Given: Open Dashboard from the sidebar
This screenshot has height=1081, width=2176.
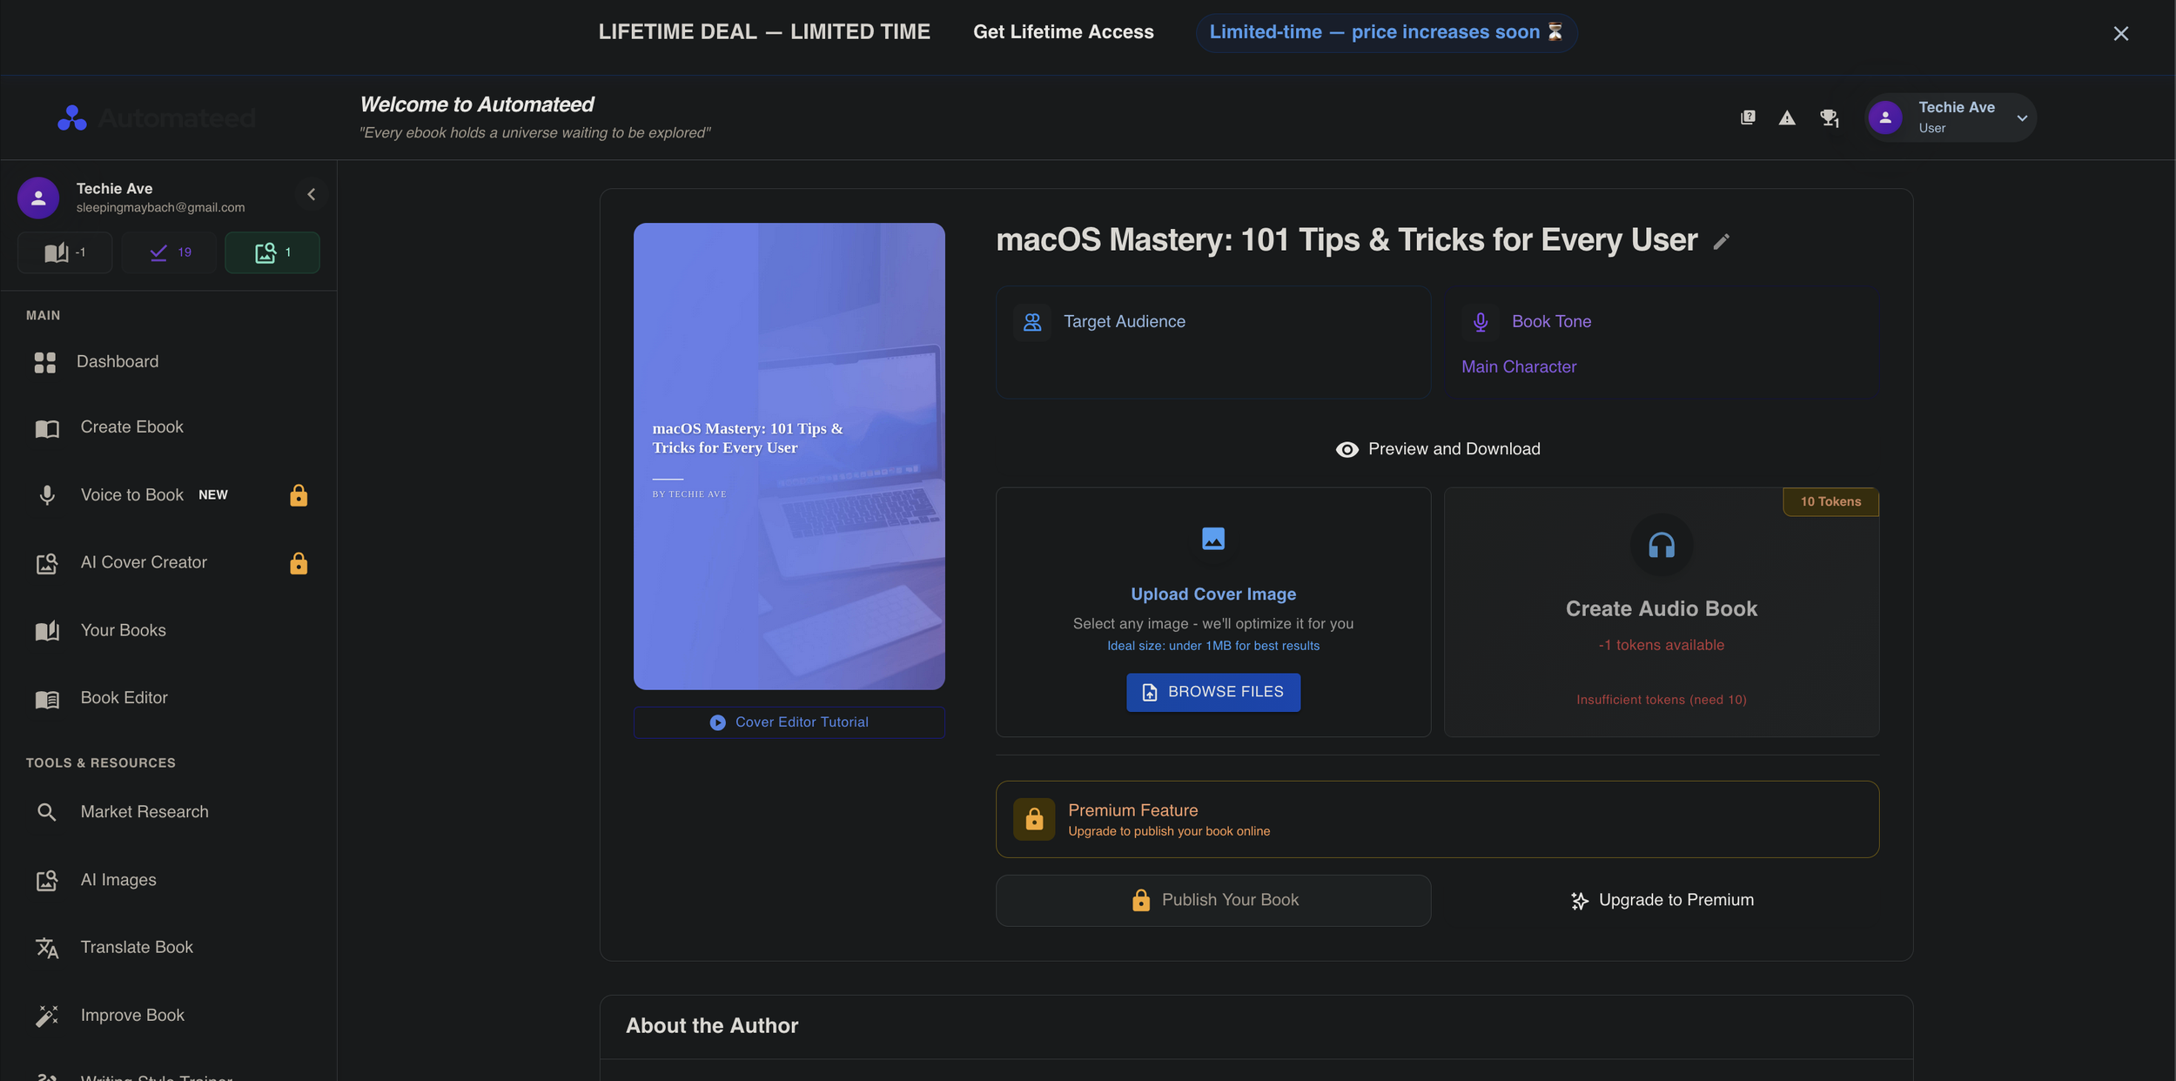Looking at the screenshot, I should pyautogui.click(x=118, y=361).
